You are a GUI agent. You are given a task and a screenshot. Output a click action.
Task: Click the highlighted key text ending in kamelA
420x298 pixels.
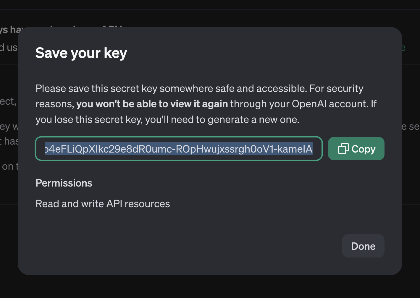(179, 149)
